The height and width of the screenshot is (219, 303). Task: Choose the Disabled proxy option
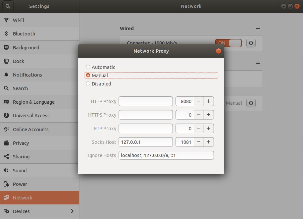pyautogui.click(x=88, y=83)
